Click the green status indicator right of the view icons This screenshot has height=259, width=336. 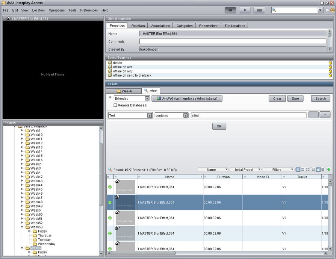click(329, 169)
